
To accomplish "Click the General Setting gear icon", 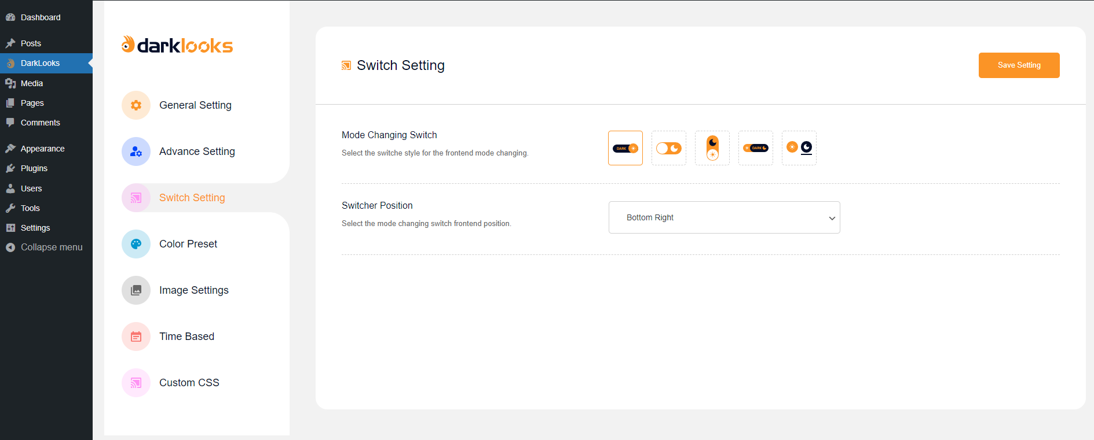I will [x=136, y=105].
